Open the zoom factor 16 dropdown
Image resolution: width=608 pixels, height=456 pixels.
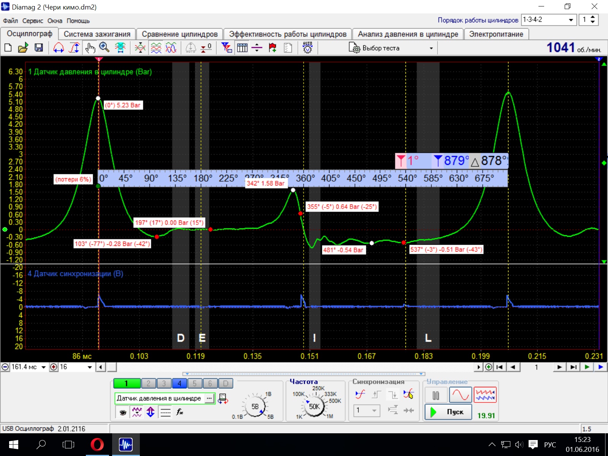[x=90, y=367]
